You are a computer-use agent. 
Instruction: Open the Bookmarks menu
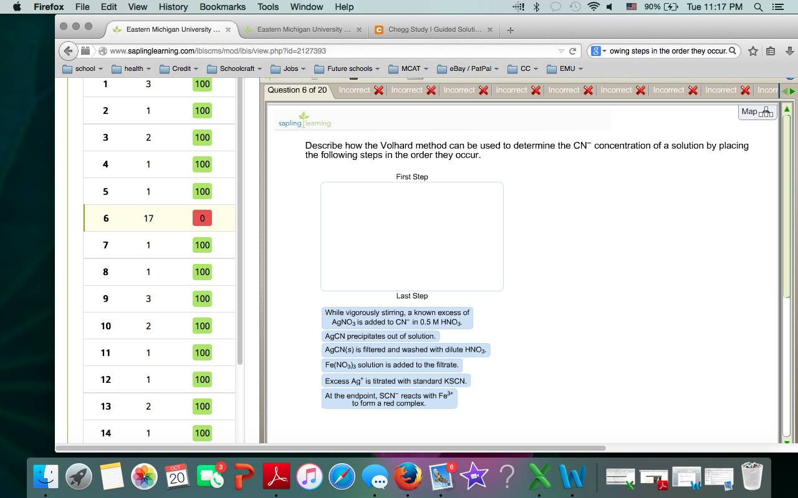click(x=222, y=7)
